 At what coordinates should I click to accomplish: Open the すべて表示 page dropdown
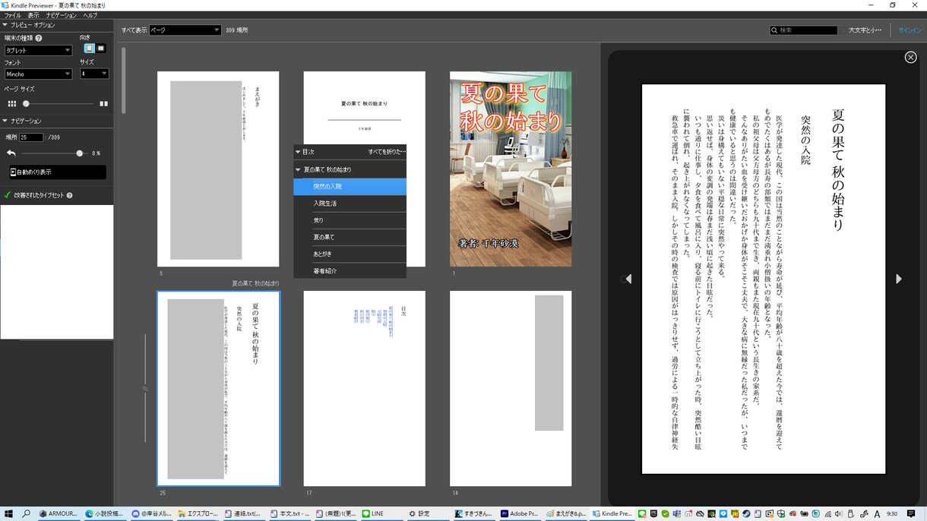tap(185, 30)
